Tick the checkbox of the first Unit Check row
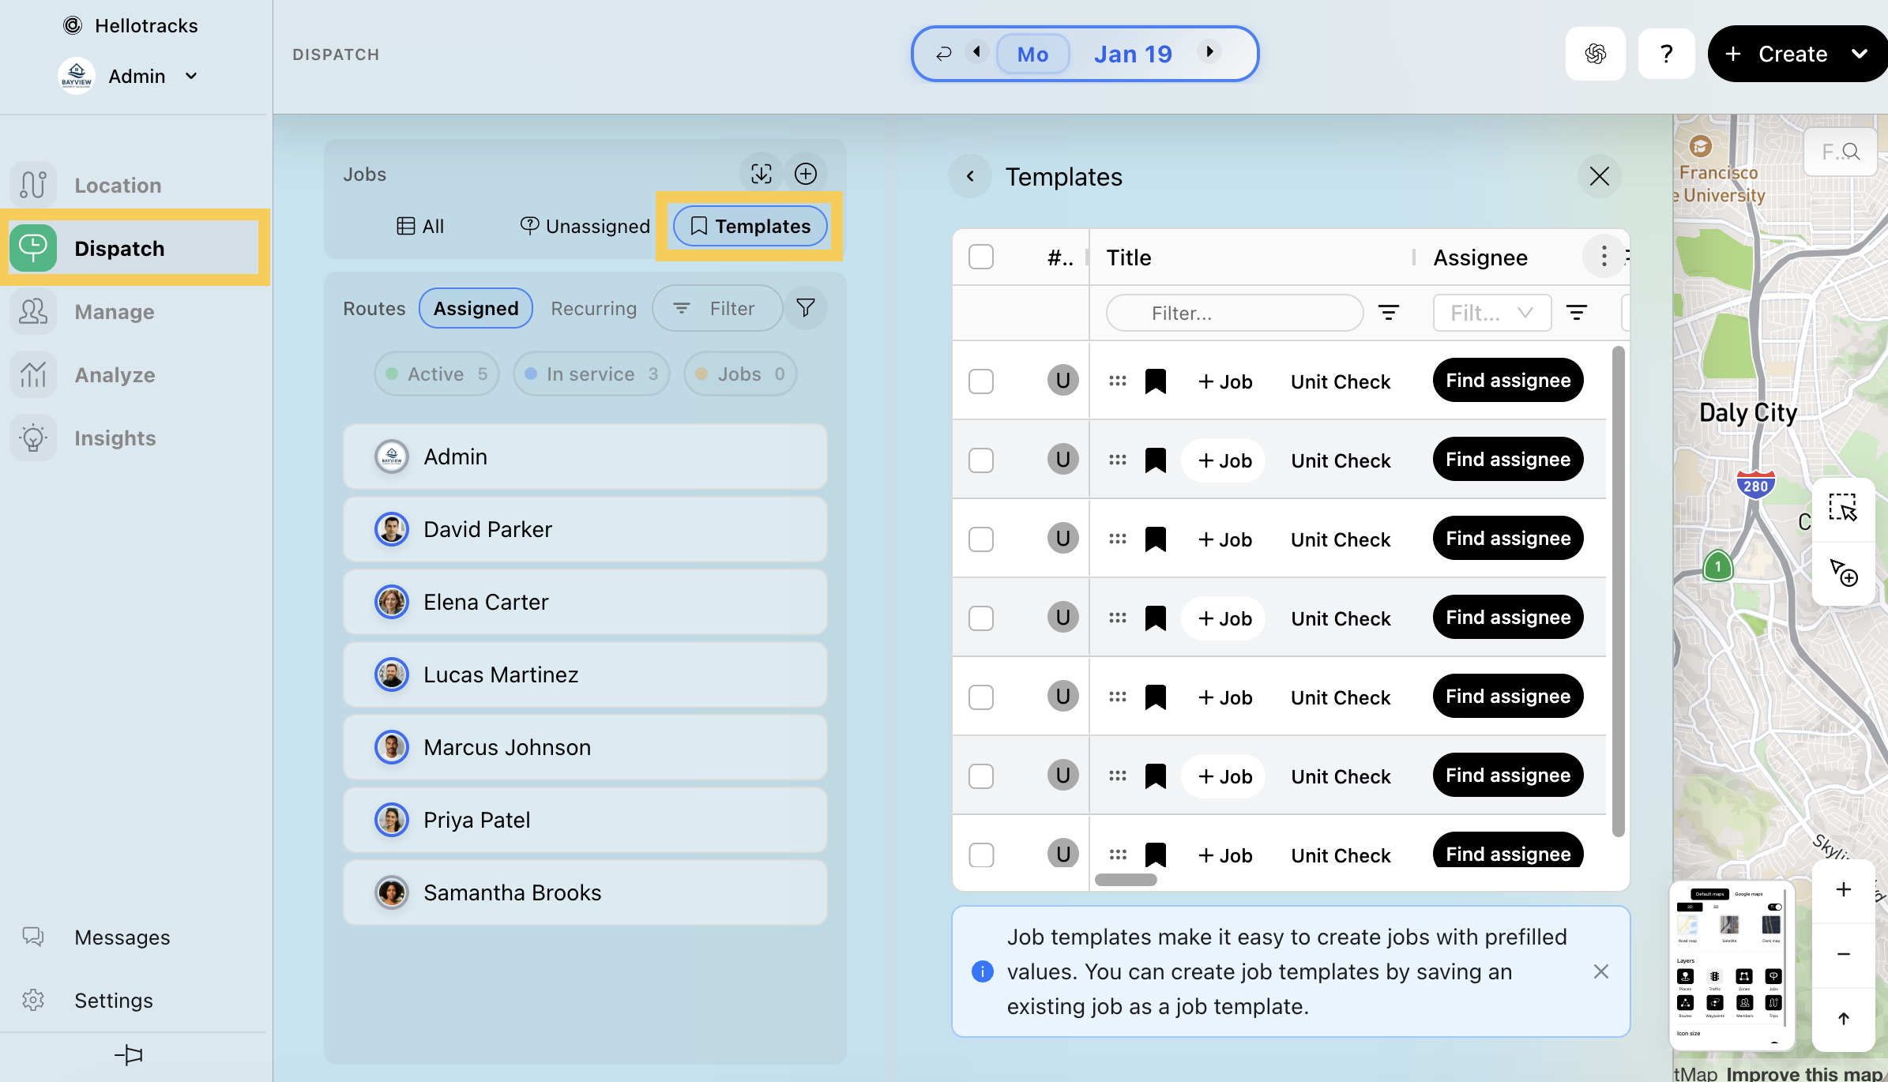Screen dimensions: 1888x1082 (980, 381)
